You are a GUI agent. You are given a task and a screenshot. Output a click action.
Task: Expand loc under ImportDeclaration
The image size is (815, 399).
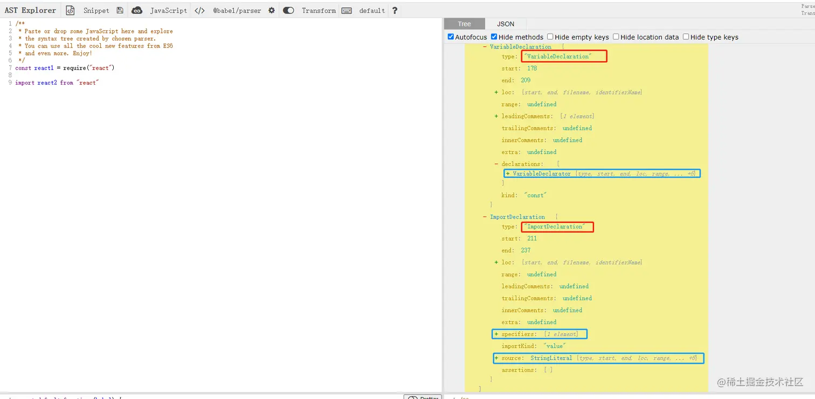pos(496,262)
